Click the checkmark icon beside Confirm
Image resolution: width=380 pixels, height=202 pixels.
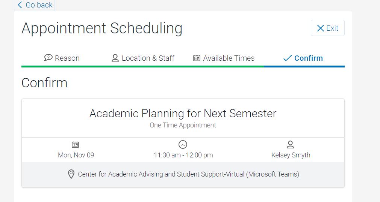(288, 58)
